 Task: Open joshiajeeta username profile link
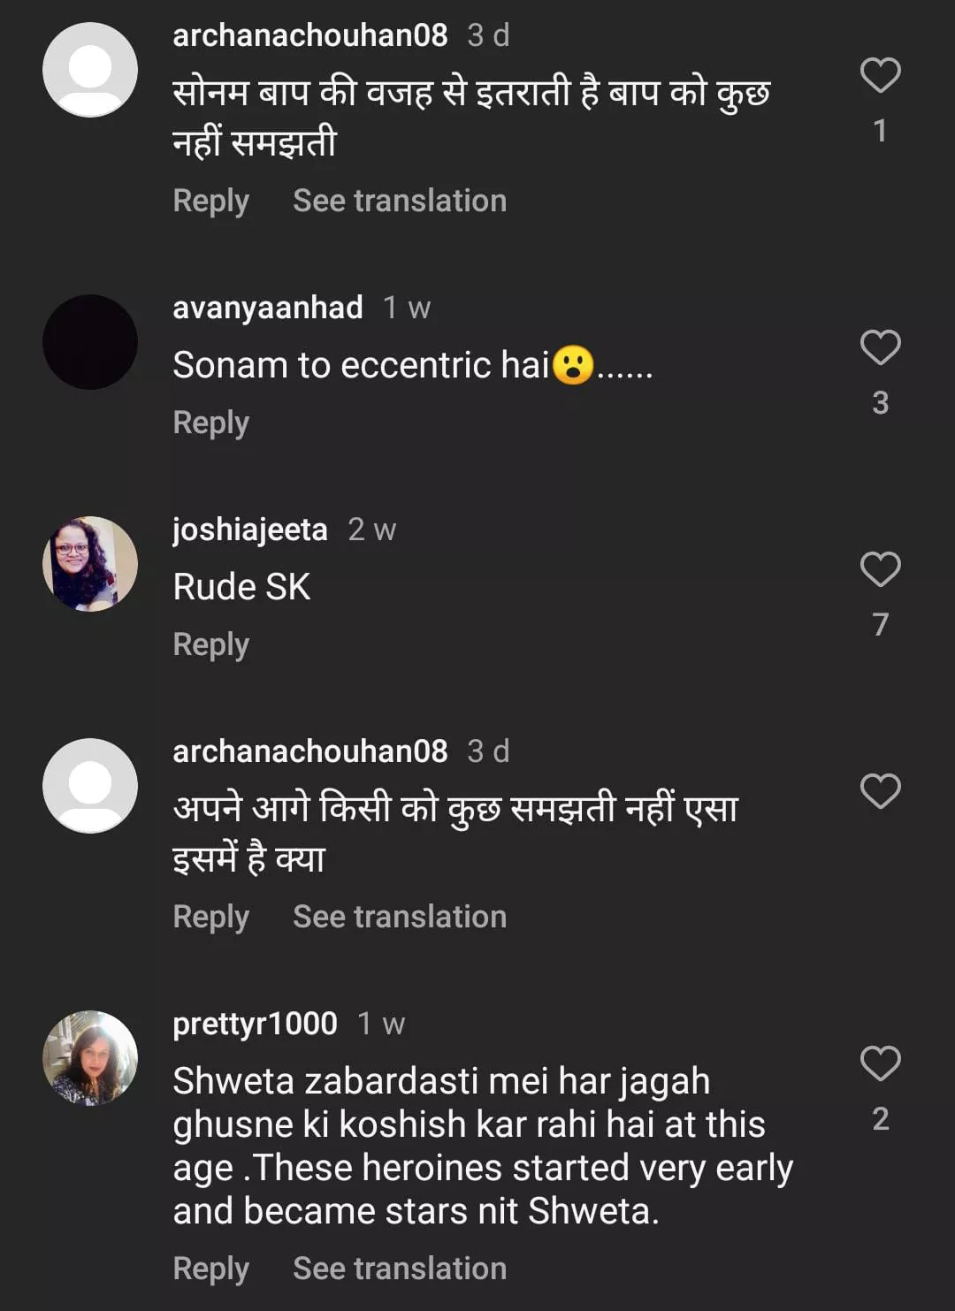click(x=249, y=530)
